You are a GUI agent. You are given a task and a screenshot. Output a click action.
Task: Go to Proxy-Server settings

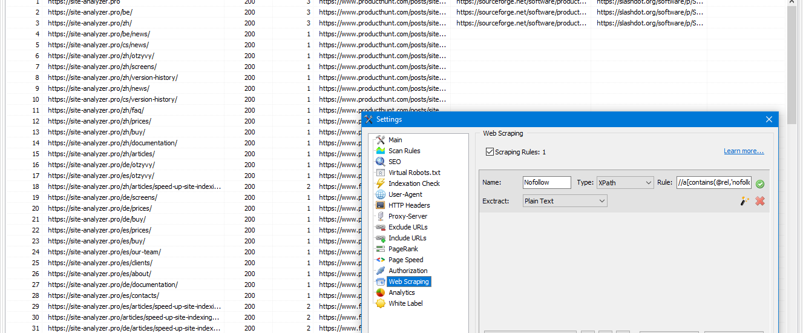(408, 216)
